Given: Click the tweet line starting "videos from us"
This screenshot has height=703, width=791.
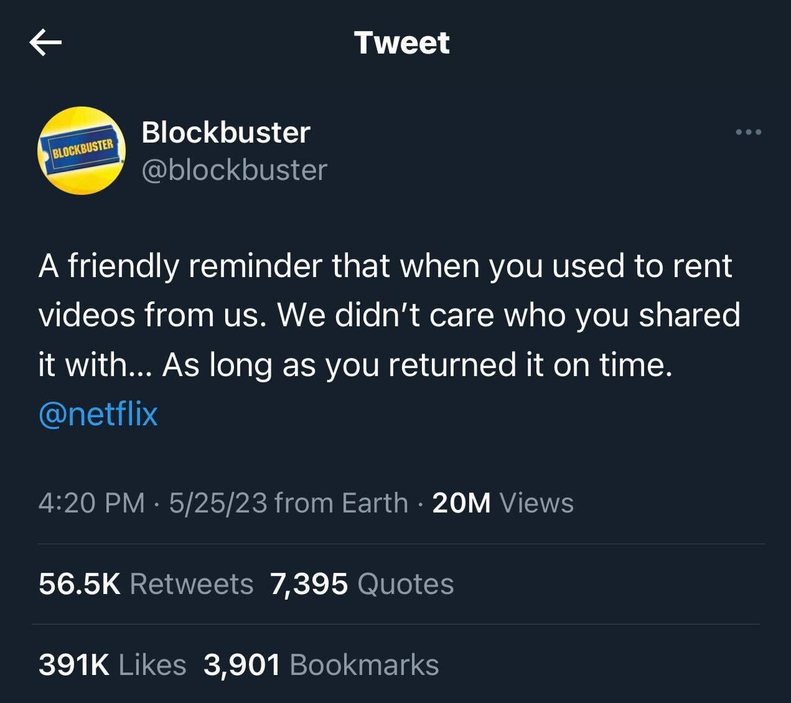Looking at the screenshot, I should [x=389, y=315].
